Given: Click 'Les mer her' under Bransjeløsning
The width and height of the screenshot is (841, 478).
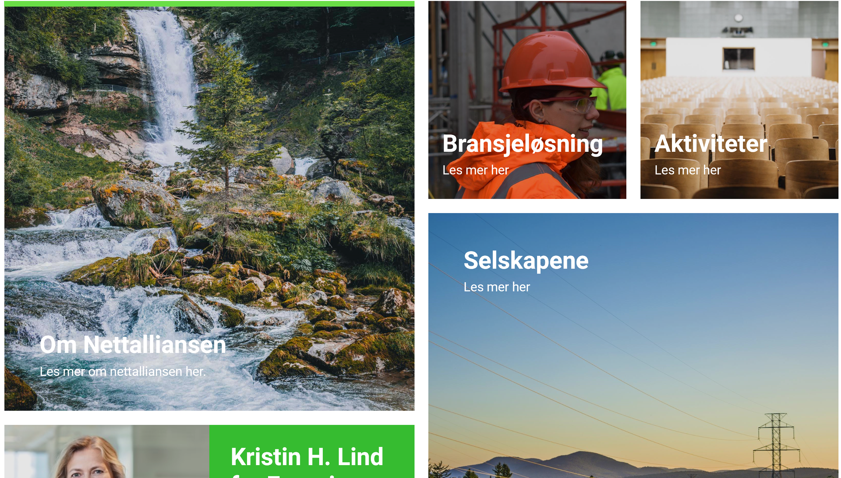Looking at the screenshot, I should pyautogui.click(x=475, y=170).
